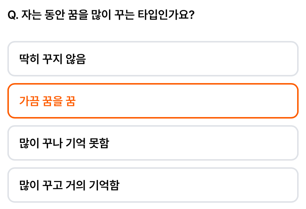The width and height of the screenshot is (306, 209).
Task: Click the first answer box in the list
Action: tap(153, 59)
